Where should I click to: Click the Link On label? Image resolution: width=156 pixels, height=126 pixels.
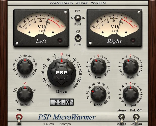click(136, 124)
